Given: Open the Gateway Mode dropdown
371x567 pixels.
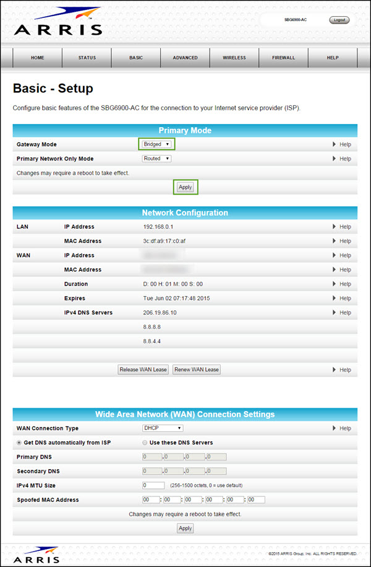Looking at the screenshot, I should tap(156, 144).
